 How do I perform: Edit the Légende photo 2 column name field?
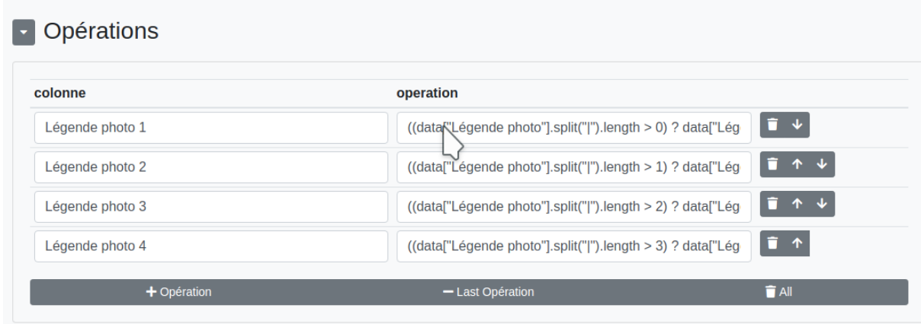[x=210, y=167]
